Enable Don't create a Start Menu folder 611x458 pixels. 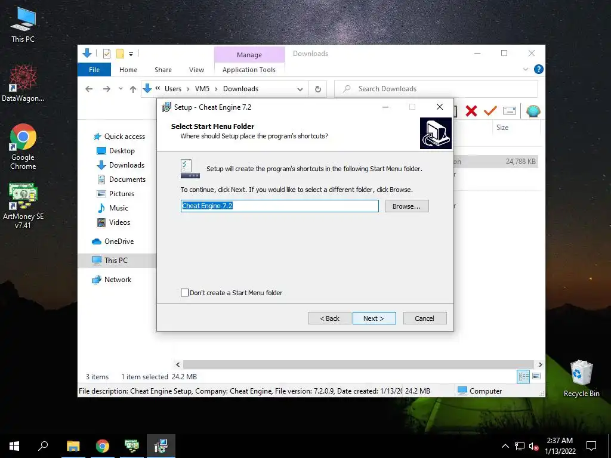pyautogui.click(x=185, y=292)
